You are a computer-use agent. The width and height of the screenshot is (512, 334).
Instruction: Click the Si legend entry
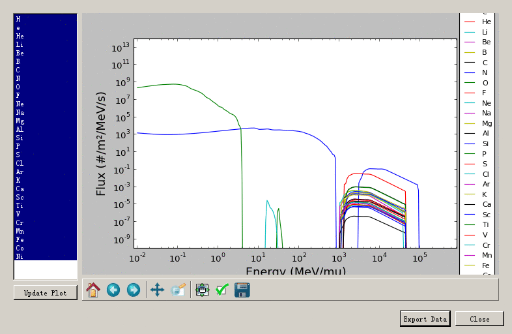[477, 144]
